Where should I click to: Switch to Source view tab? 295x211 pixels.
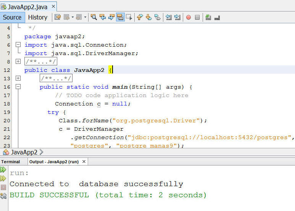pos(13,17)
